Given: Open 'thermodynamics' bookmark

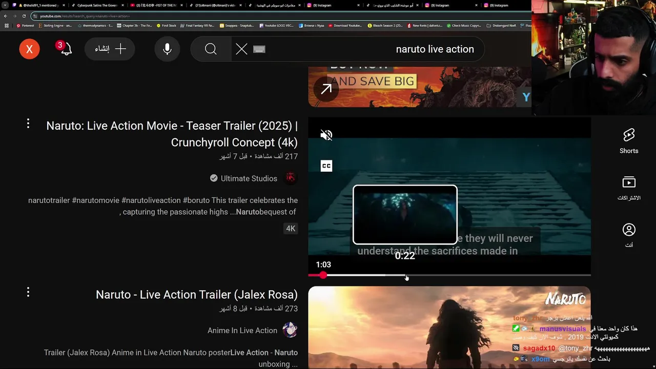Looking at the screenshot, I should coord(95,26).
